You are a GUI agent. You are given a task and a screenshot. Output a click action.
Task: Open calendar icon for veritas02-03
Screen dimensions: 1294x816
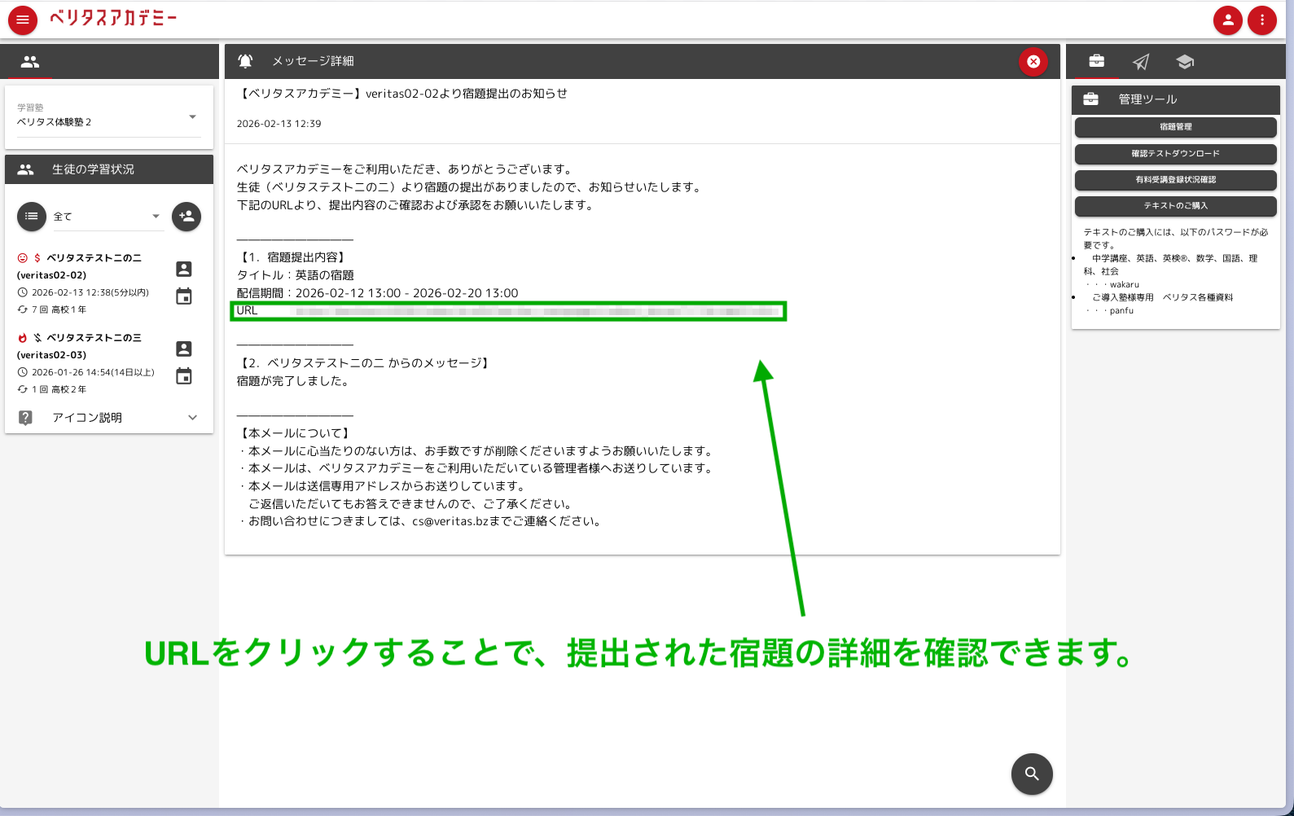(x=184, y=376)
